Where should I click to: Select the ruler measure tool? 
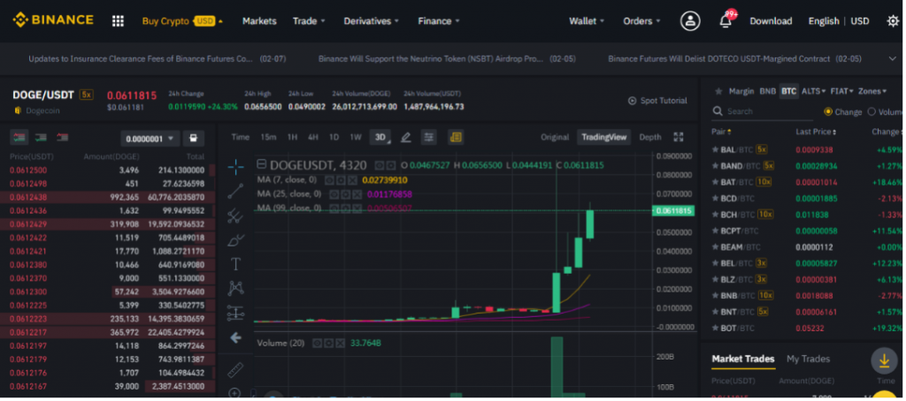235,370
